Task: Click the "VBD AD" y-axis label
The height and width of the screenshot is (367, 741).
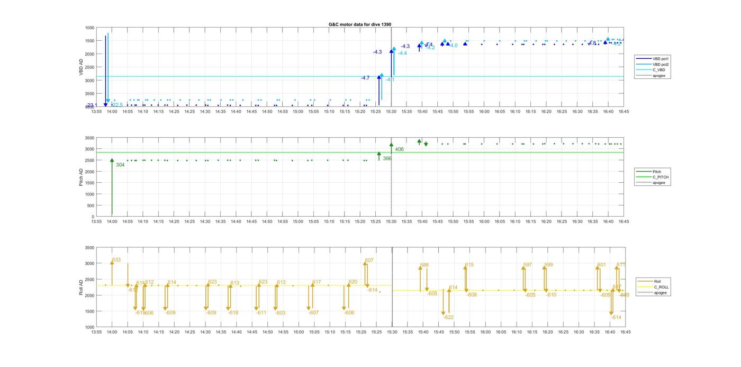Action: coord(81,67)
